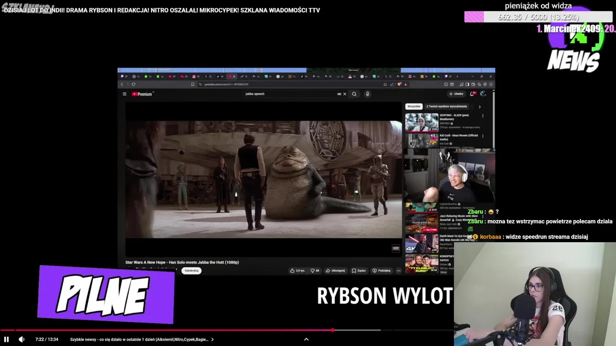
Task: Open Darth Maul Vs Qui-Gon thumbnail
Action: coord(422,243)
